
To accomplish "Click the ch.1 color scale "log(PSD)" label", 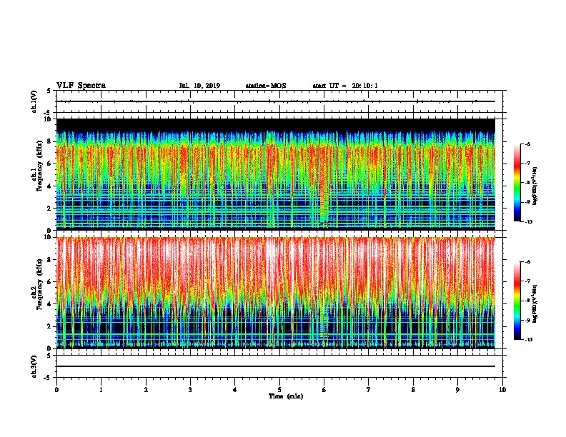I will coord(535,186).
